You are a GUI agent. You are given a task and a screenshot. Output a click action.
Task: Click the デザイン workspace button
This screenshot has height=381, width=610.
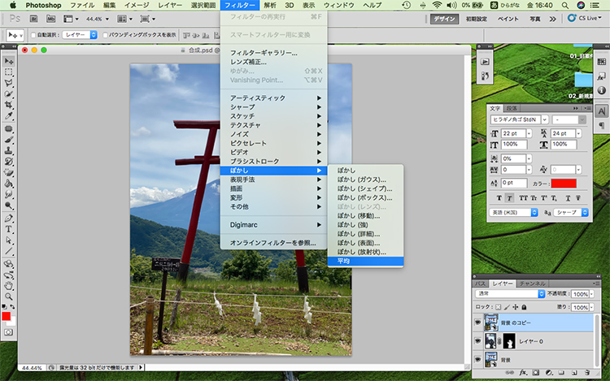pyautogui.click(x=445, y=19)
